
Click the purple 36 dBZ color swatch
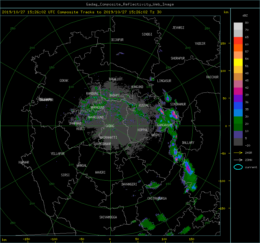pos(238,99)
